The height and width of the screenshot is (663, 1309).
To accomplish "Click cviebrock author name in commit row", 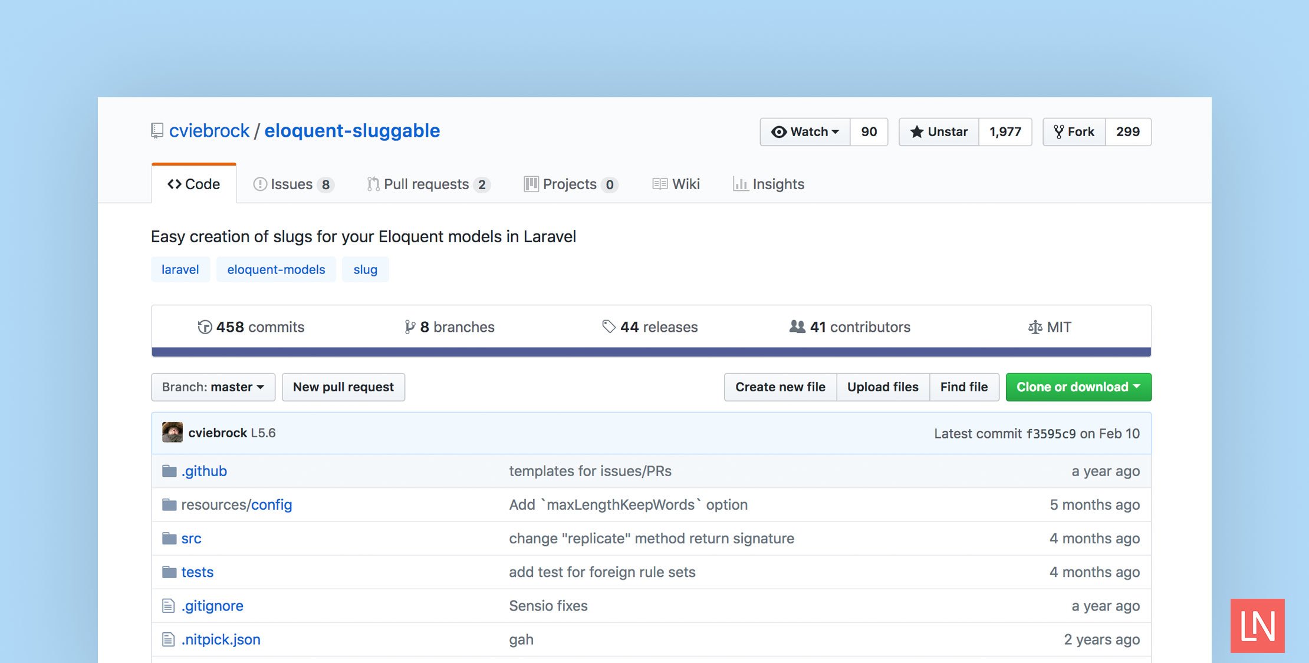I will click(218, 433).
